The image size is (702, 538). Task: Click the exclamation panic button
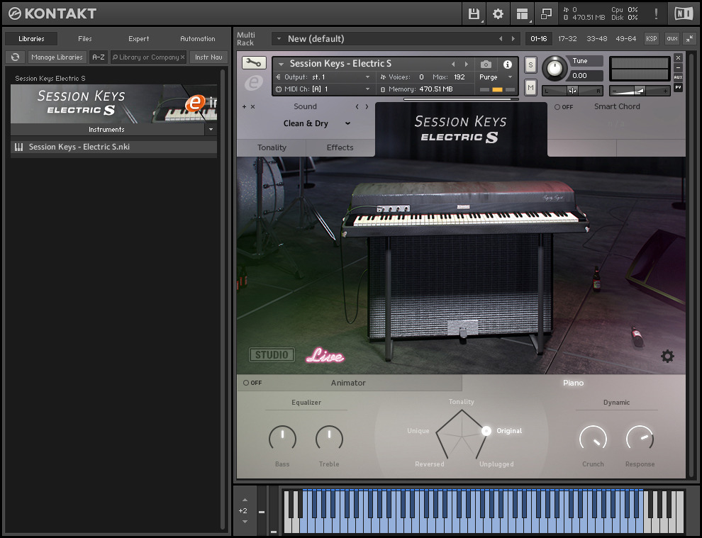[x=656, y=13]
